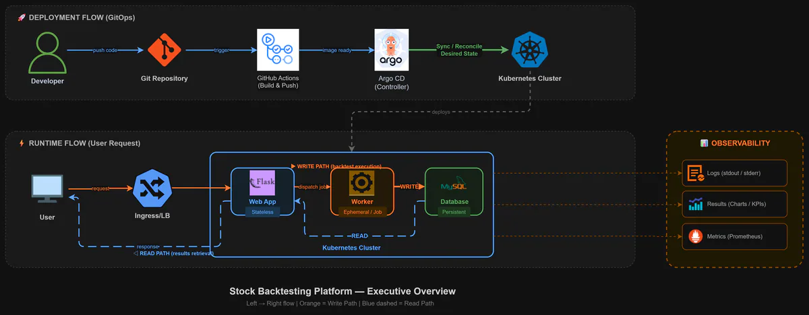The image size is (809, 315).
Task: Click the 'trigger' arrow label
Action: click(x=221, y=50)
